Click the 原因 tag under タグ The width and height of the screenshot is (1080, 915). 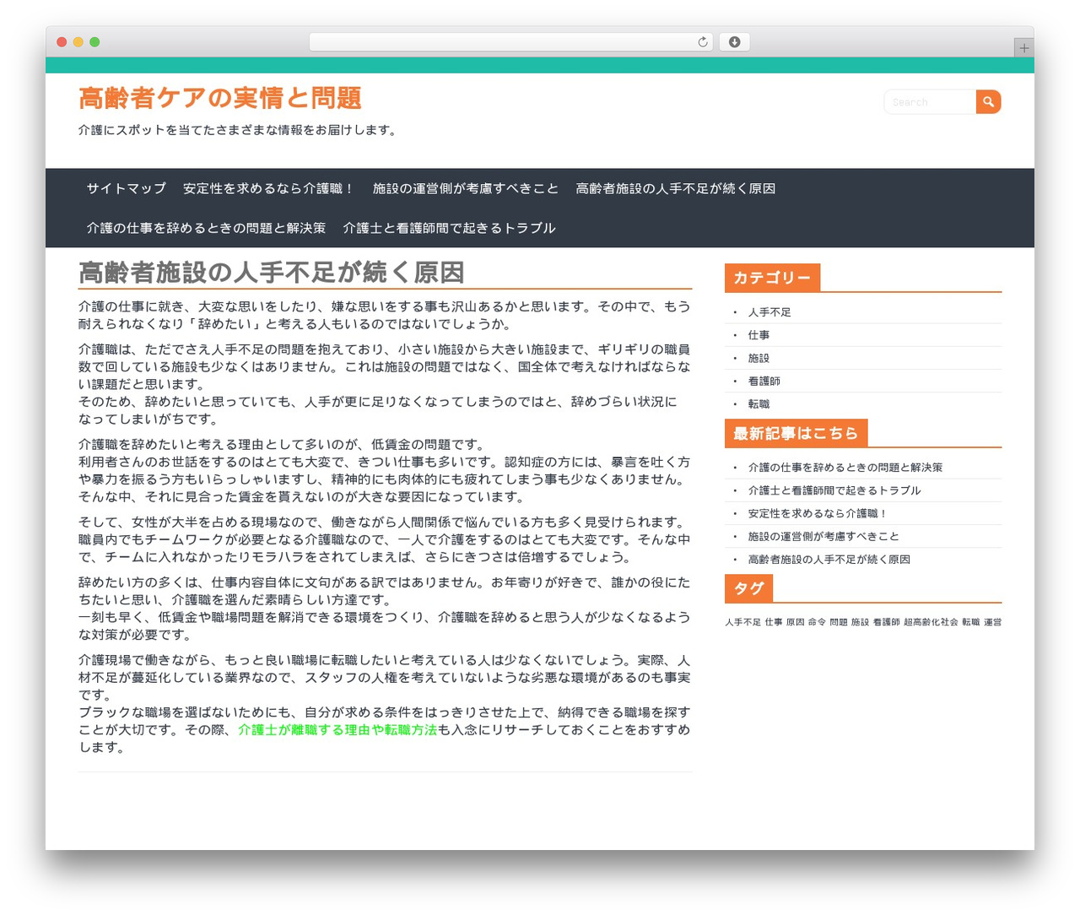tap(796, 622)
